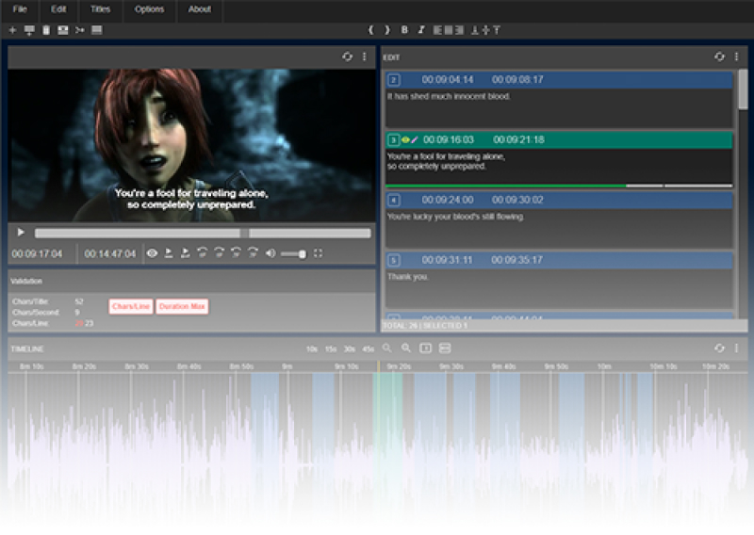This screenshot has height=535, width=754.
Task: Click the 9m 30s mark on timeline ruler
Action: 451,366
